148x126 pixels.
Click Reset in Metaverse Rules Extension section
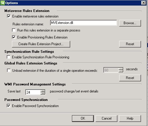click(x=130, y=44)
